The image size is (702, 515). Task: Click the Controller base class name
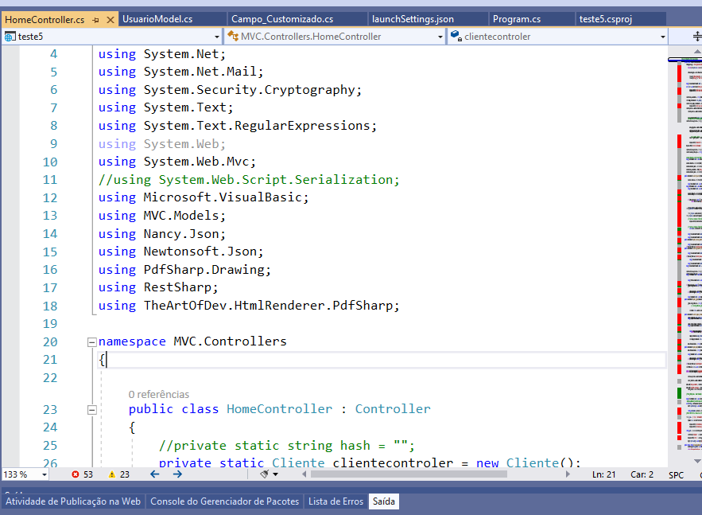(x=393, y=409)
